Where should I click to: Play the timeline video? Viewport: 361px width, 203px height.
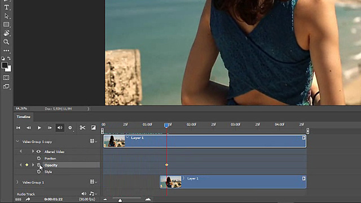(x=39, y=128)
